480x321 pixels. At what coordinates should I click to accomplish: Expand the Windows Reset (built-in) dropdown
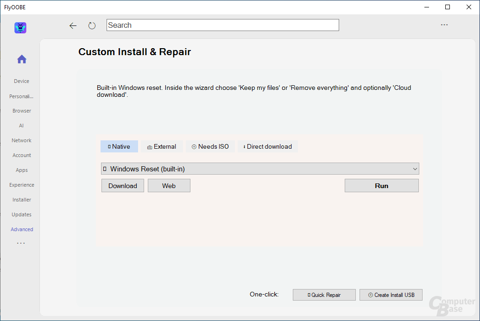(260, 169)
